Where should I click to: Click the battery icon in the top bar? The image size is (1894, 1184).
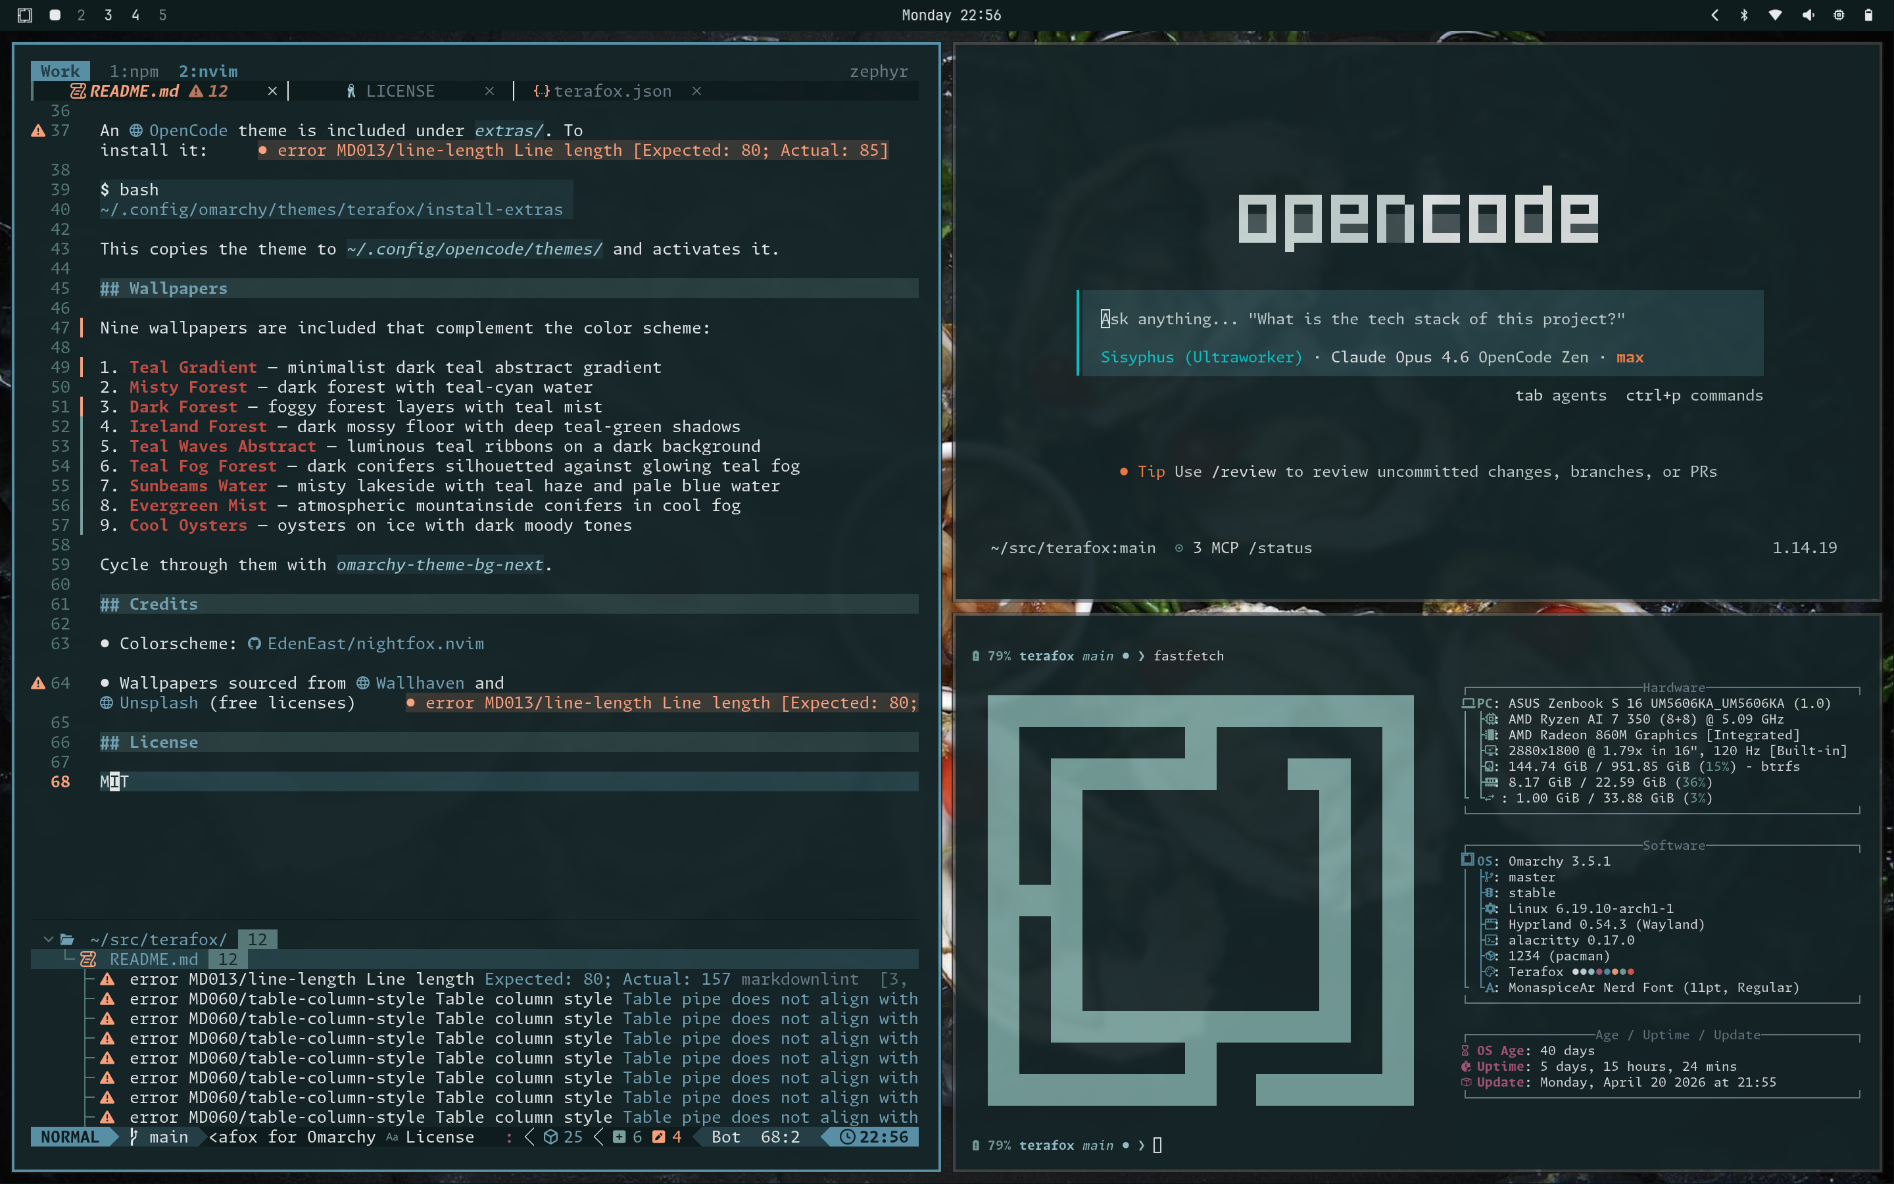(1869, 15)
